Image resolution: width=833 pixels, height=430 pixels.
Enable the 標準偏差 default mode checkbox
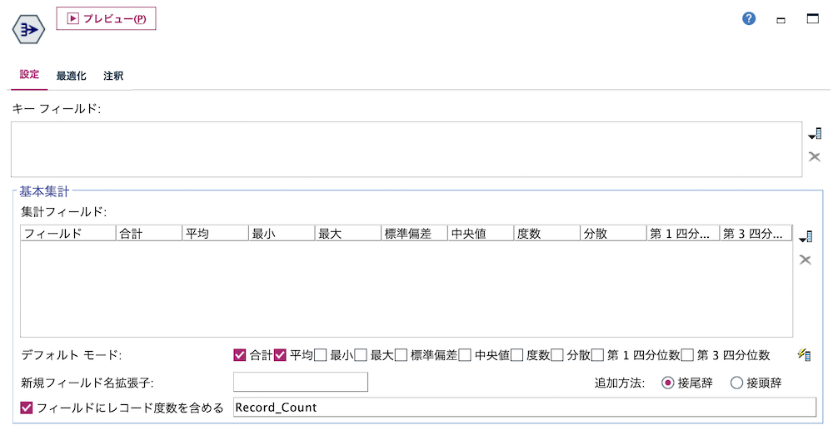point(402,354)
